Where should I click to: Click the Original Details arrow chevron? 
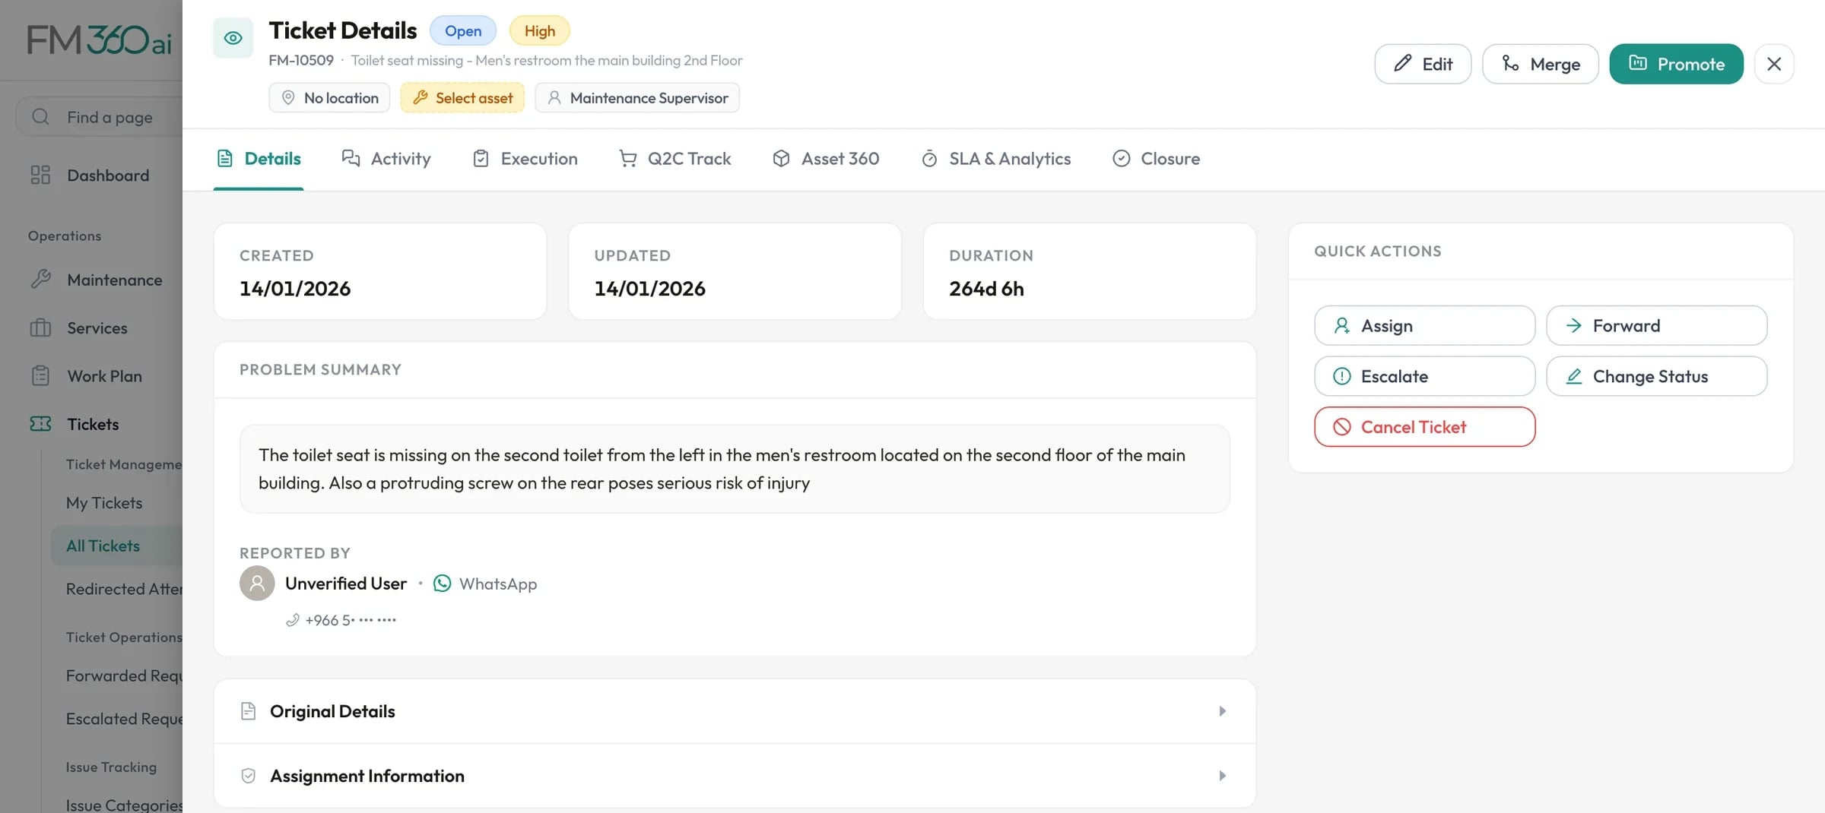point(1222,711)
